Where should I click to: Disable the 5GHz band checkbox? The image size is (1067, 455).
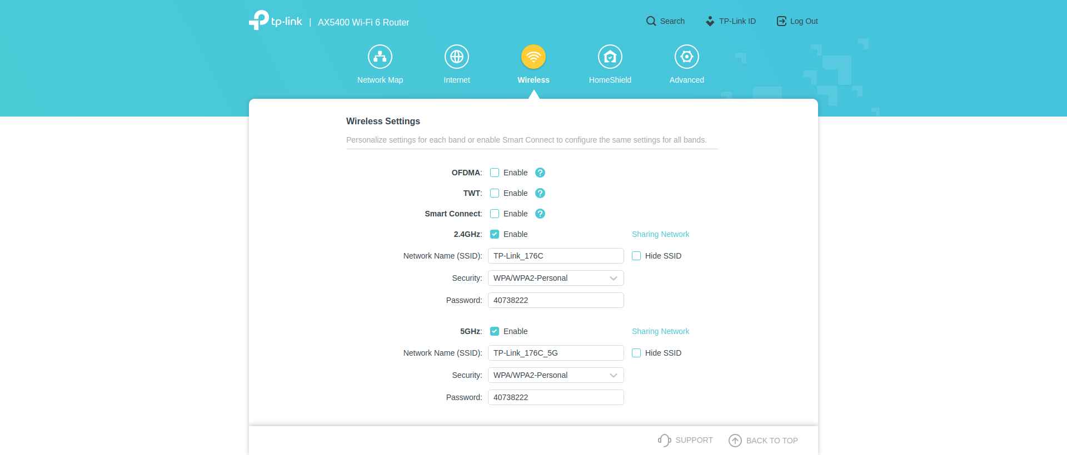click(495, 331)
